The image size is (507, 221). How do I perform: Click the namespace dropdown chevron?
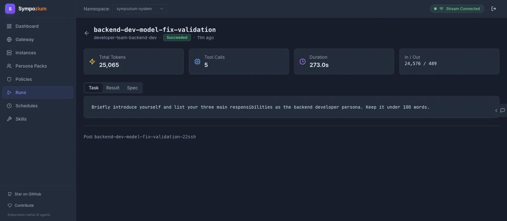(x=162, y=9)
